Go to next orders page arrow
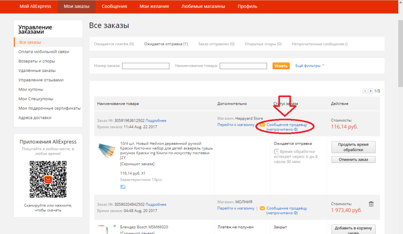Image resolution: width=403 pixels, height=234 pixels. tap(370, 91)
